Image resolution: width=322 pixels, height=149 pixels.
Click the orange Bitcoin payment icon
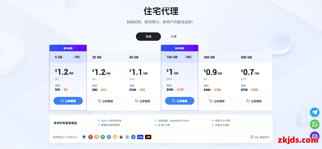(97, 137)
